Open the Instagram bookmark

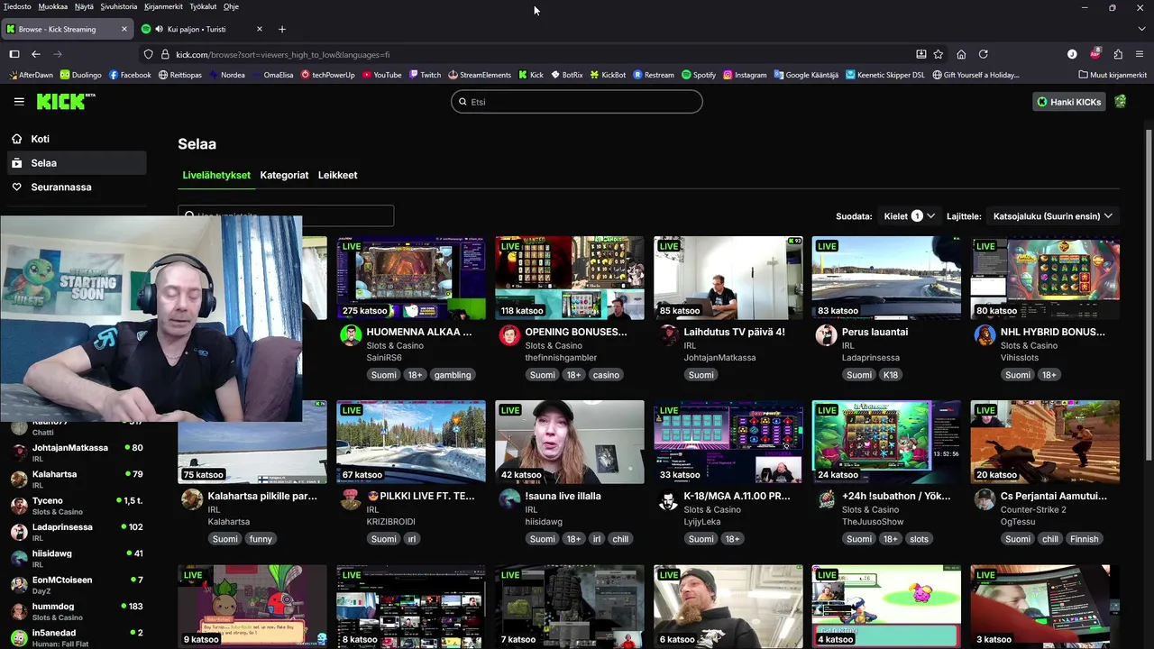tap(745, 75)
